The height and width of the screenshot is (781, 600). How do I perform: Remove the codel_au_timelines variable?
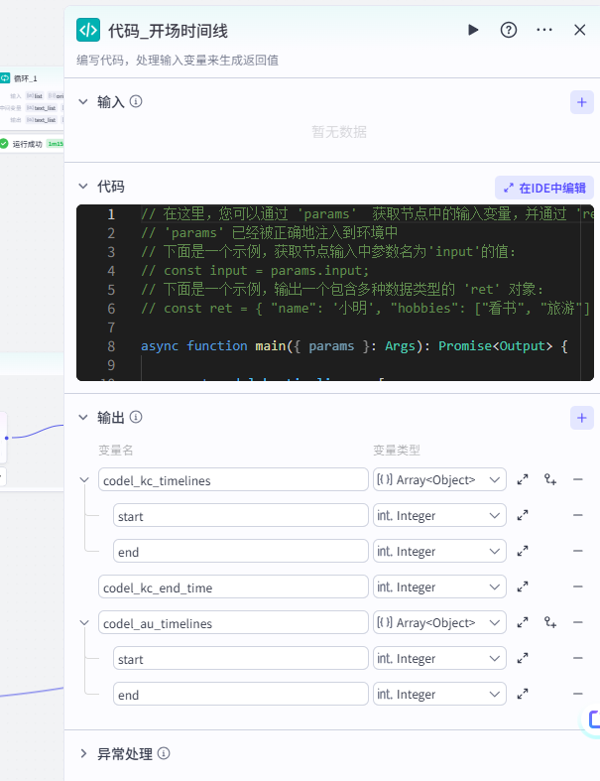(x=577, y=622)
